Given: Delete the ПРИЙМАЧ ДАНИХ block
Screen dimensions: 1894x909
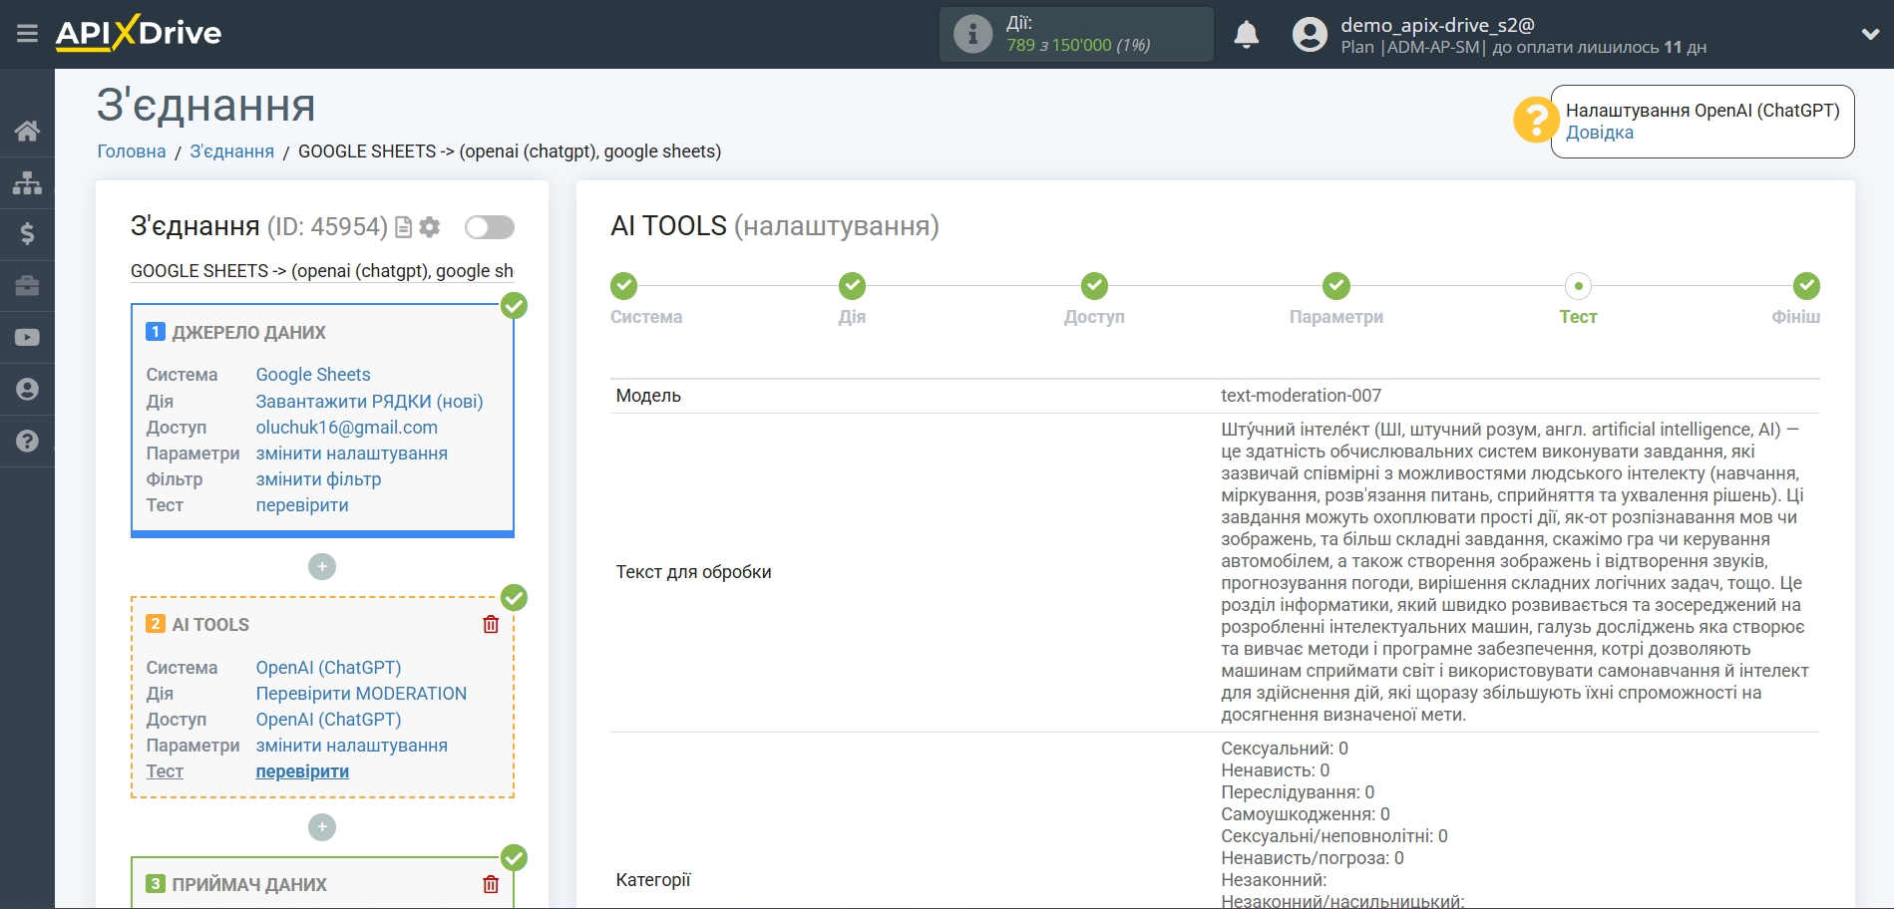Looking at the screenshot, I should pyautogui.click(x=491, y=884).
